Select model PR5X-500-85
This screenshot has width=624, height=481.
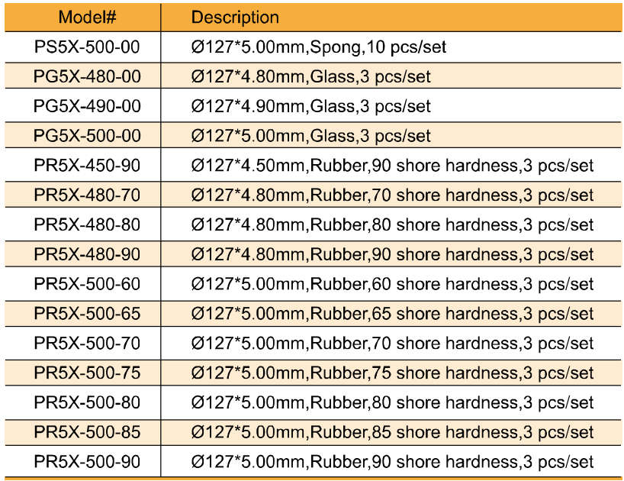[x=87, y=432]
